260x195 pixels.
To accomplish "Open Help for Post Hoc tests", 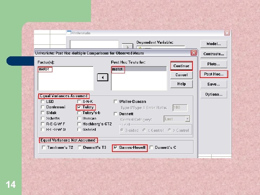I will point(181,84).
